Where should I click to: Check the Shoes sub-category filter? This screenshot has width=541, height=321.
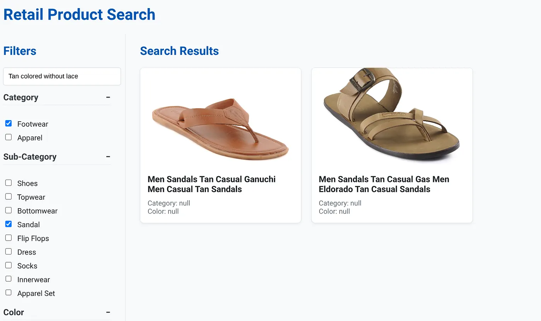pyautogui.click(x=9, y=183)
